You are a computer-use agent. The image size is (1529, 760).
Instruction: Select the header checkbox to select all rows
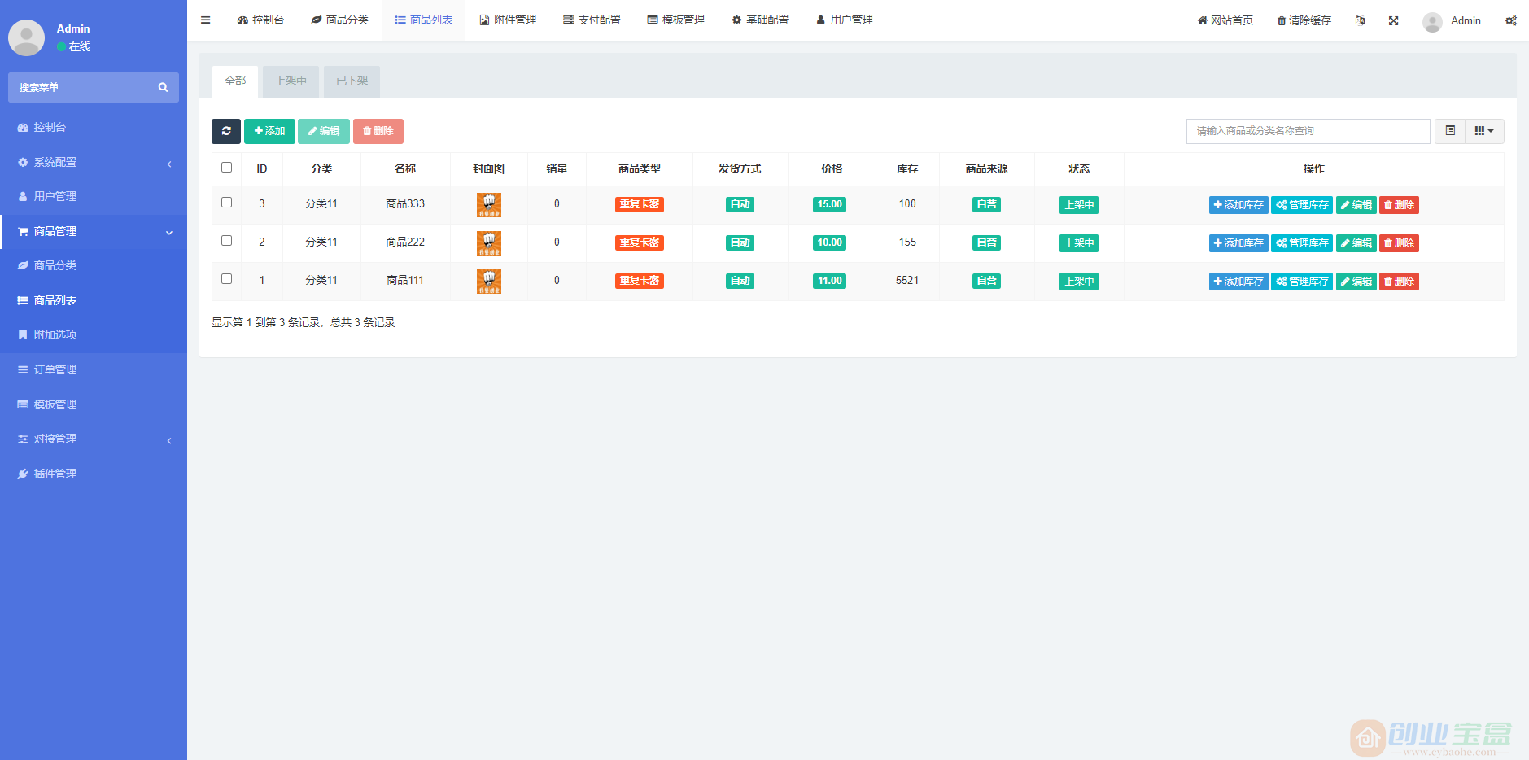226,167
